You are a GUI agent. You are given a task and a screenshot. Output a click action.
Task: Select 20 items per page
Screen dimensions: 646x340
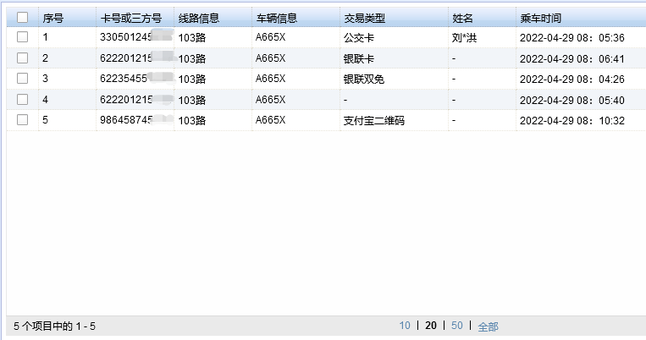click(x=430, y=326)
